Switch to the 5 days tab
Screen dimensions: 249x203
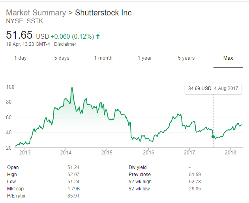62,58
